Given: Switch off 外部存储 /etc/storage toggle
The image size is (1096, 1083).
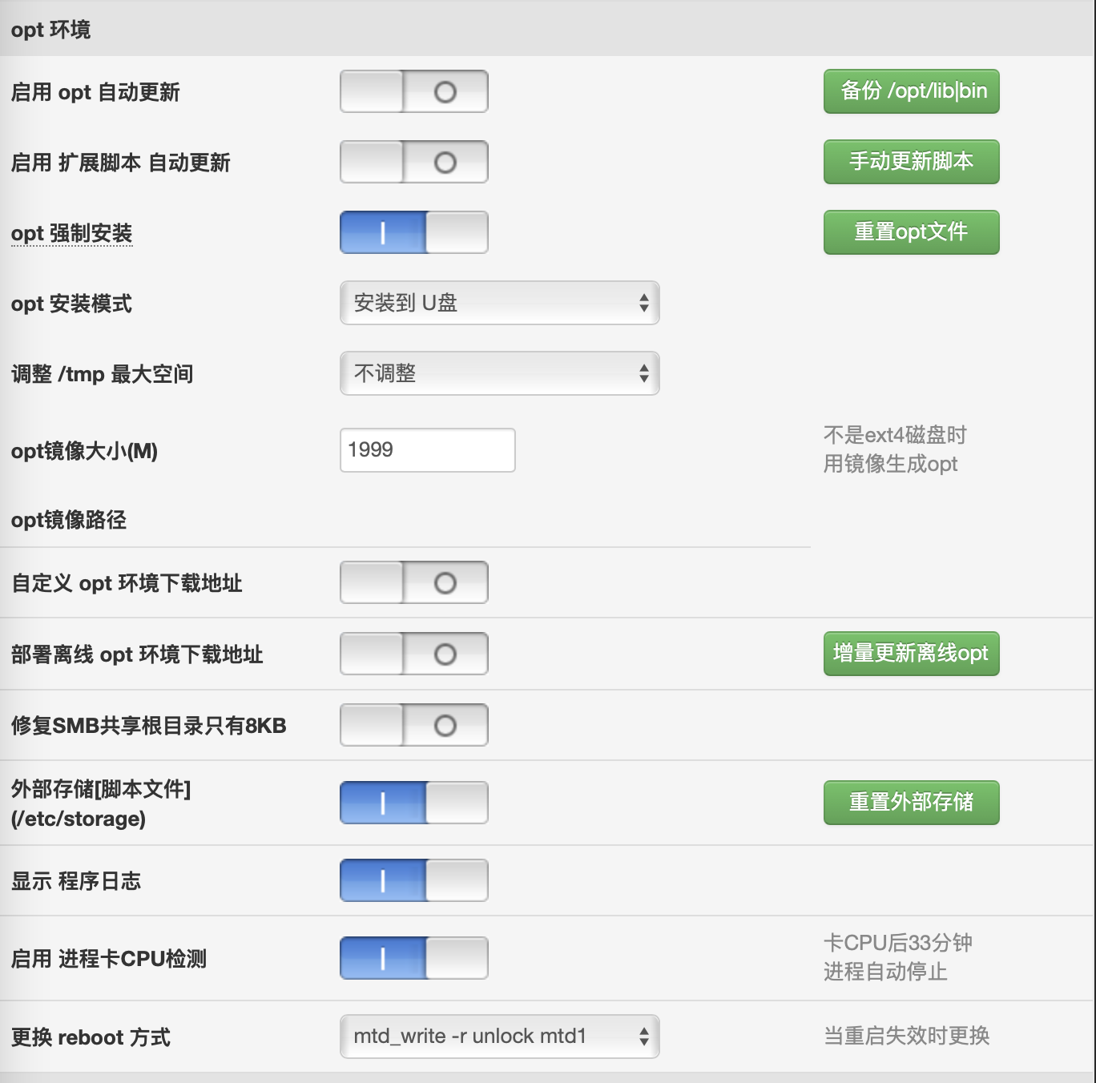Looking at the screenshot, I should pyautogui.click(x=413, y=803).
